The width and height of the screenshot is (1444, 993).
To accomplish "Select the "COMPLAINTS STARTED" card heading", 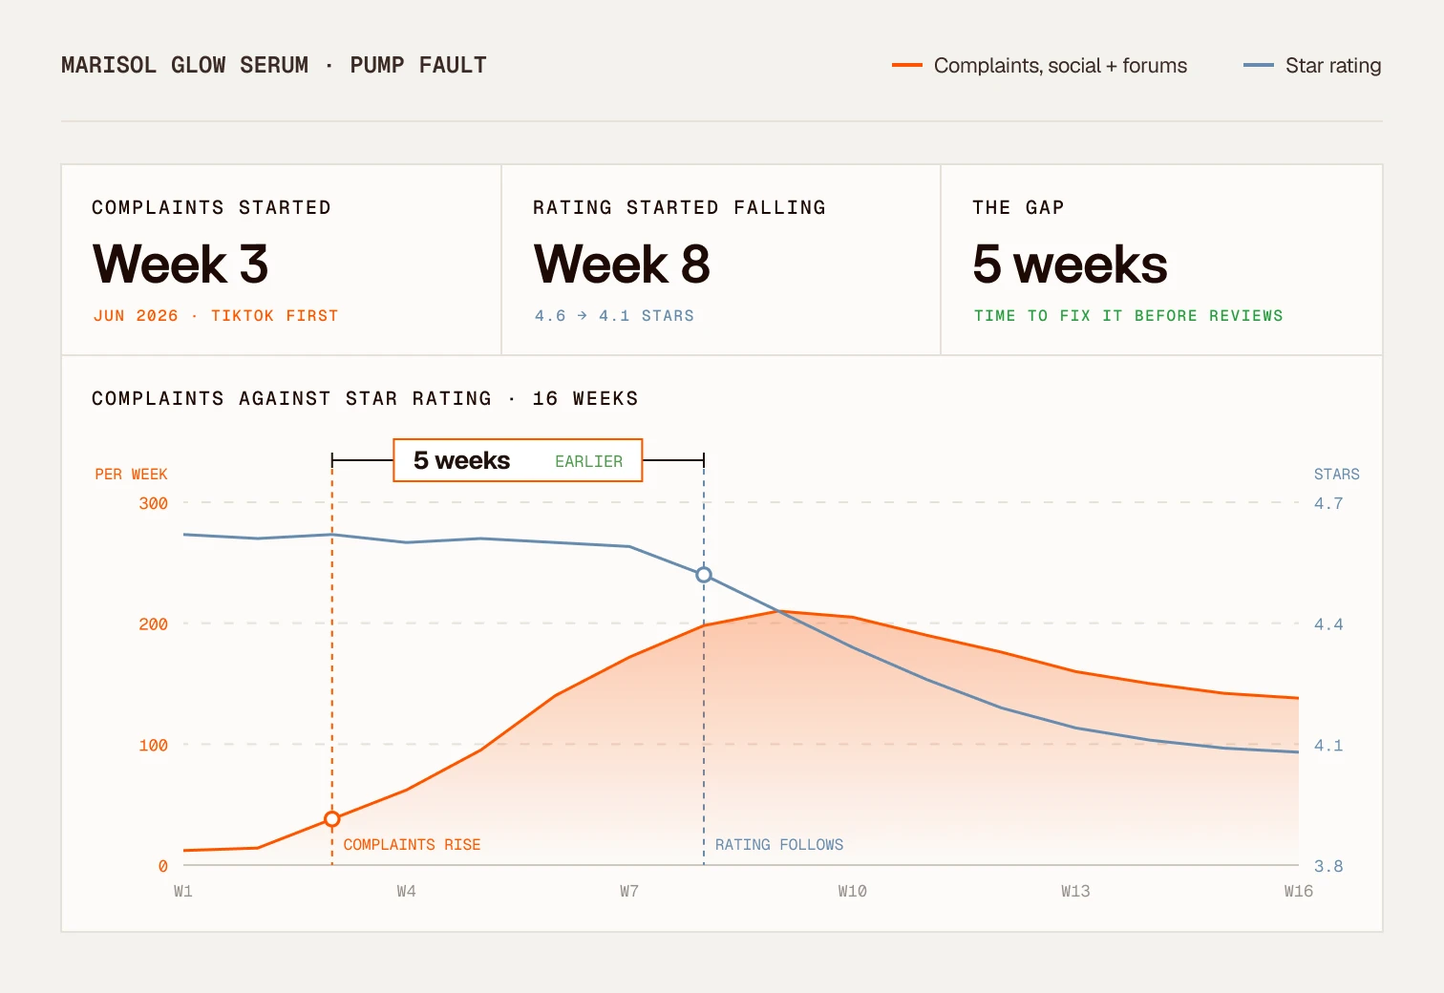I will [x=211, y=207].
